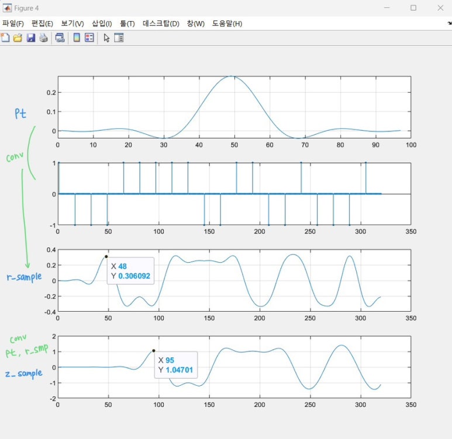This screenshot has height=439, width=452.
Task: Click the New Figure toolbar icon
Action: (5, 38)
